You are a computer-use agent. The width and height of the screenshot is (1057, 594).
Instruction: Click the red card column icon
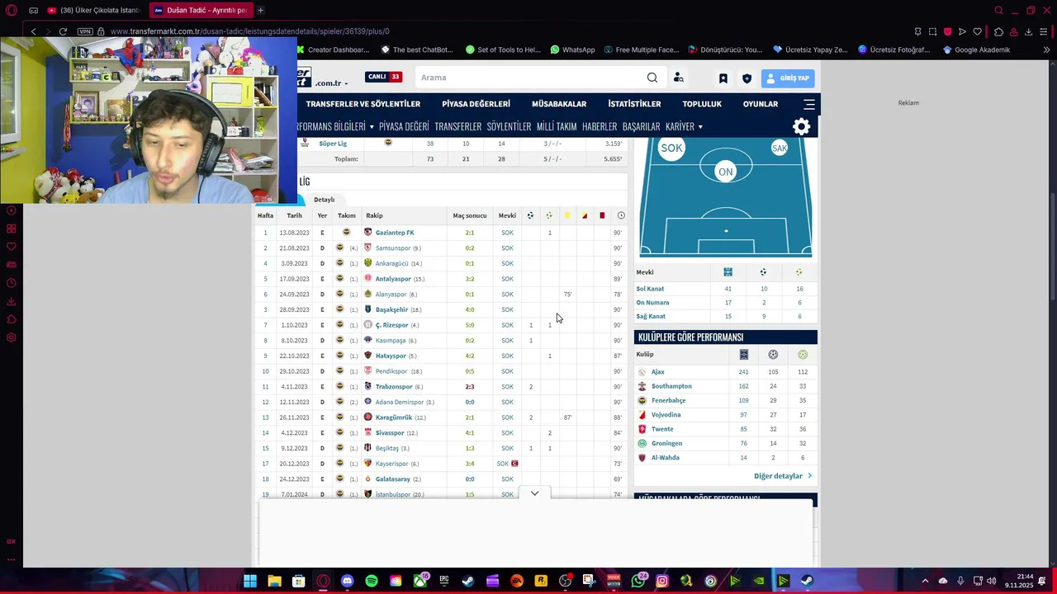(x=602, y=215)
